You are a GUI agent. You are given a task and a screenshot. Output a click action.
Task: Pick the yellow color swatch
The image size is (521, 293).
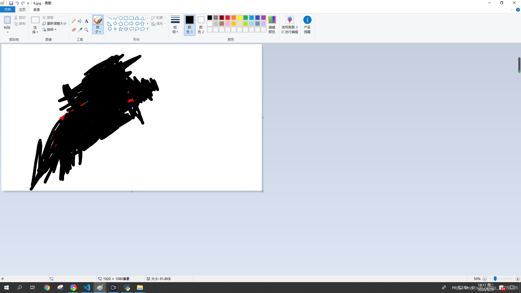click(240, 18)
